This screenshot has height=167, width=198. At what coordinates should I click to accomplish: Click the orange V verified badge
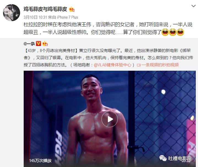[38, 43]
